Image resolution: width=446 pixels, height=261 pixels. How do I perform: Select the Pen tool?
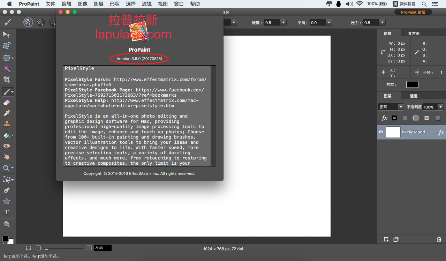7,191
